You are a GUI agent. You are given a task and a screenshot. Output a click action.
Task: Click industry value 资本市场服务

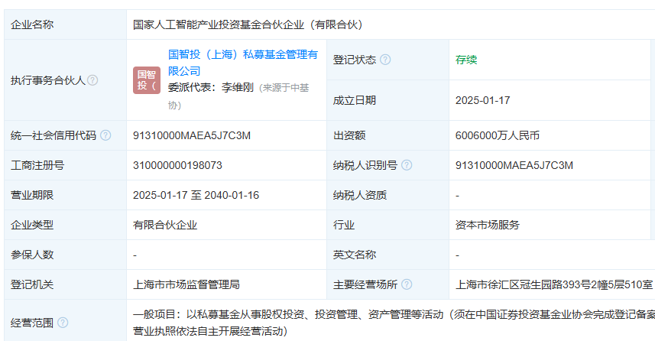[x=488, y=226]
